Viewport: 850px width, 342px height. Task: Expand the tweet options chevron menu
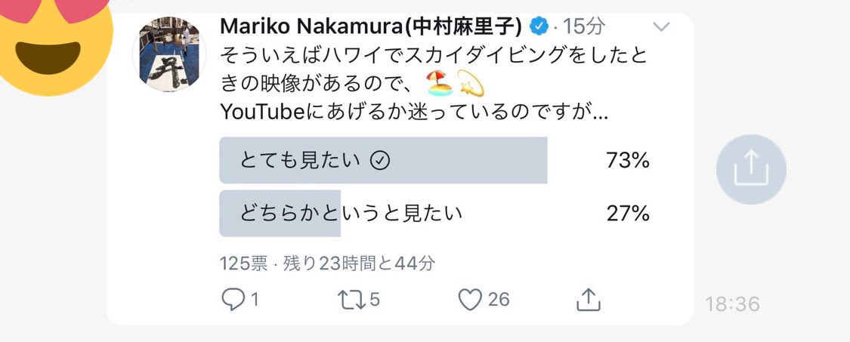click(661, 27)
